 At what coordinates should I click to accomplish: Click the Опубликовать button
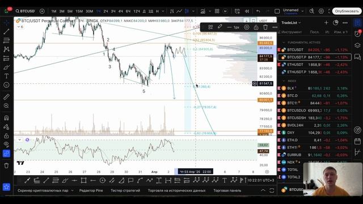[x=347, y=11]
